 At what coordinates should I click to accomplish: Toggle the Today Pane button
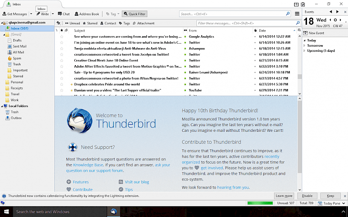[x=332, y=203]
